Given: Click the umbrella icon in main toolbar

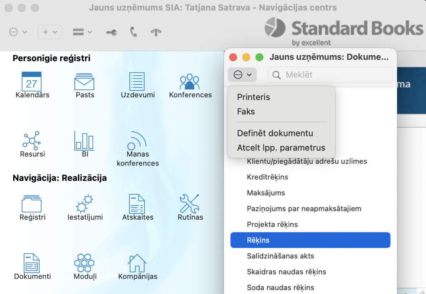Looking at the screenshot, I should [156, 32].
